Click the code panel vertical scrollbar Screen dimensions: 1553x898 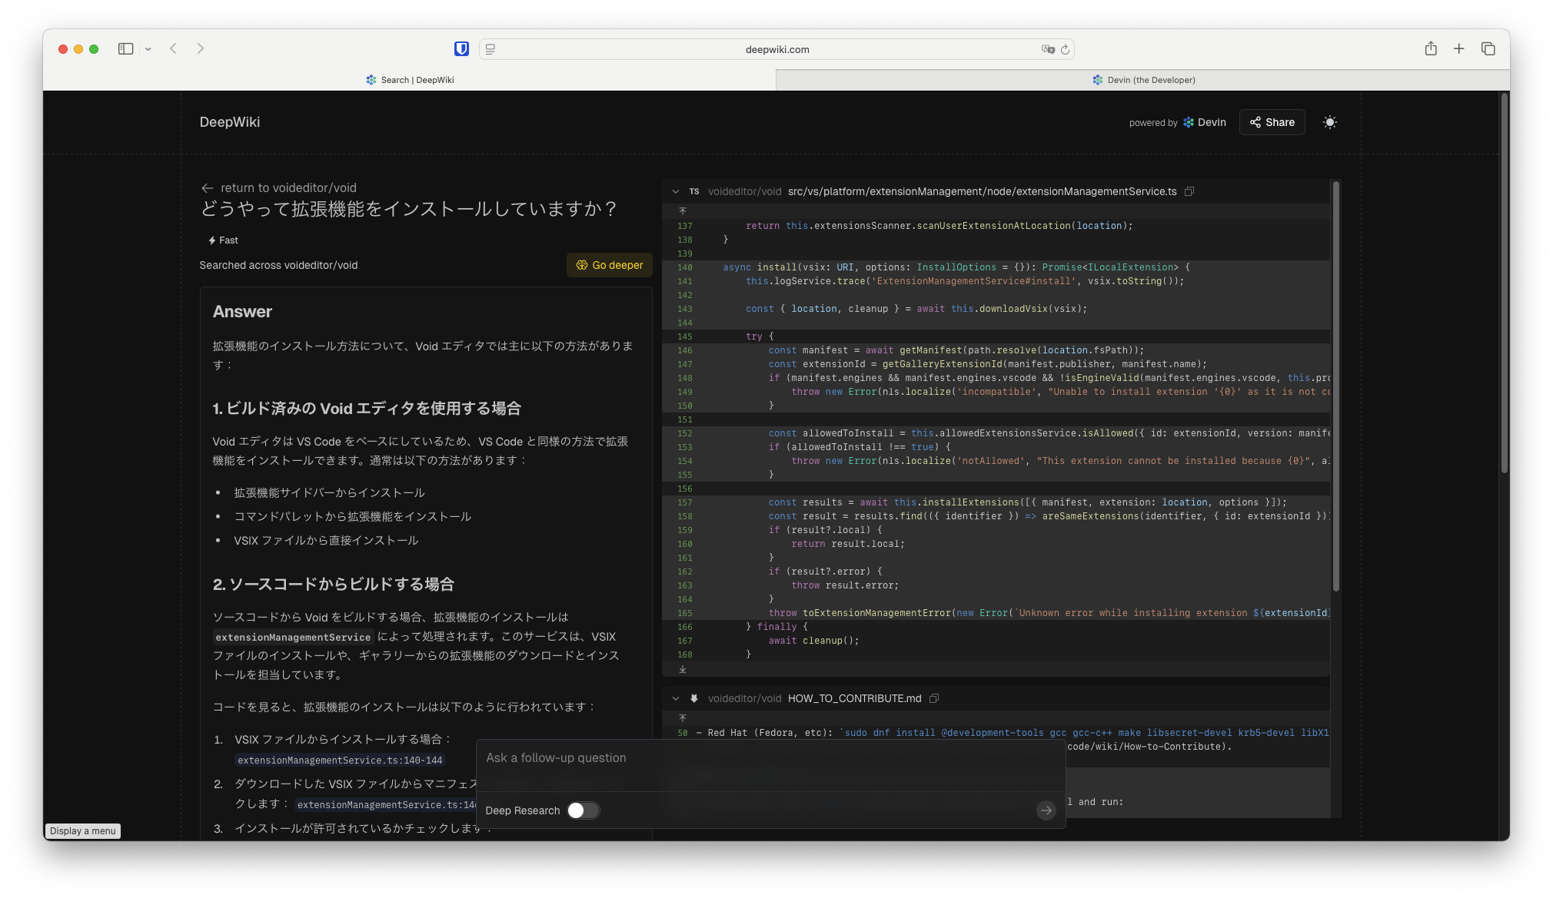1336,386
